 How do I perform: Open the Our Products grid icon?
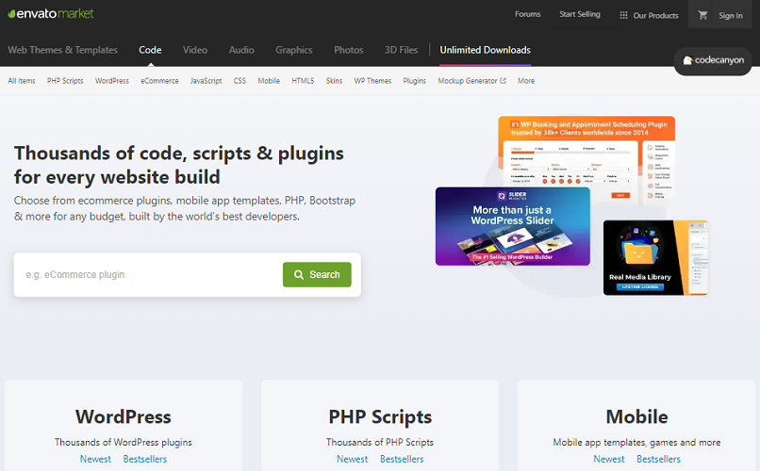[624, 15]
